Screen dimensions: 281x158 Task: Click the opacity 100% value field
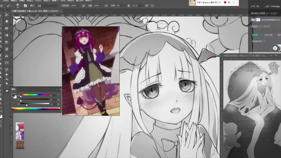tap(74, 6)
